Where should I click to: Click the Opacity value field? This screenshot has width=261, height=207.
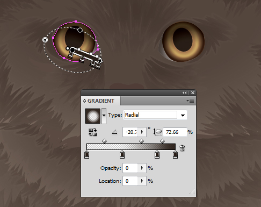tap(130, 168)
